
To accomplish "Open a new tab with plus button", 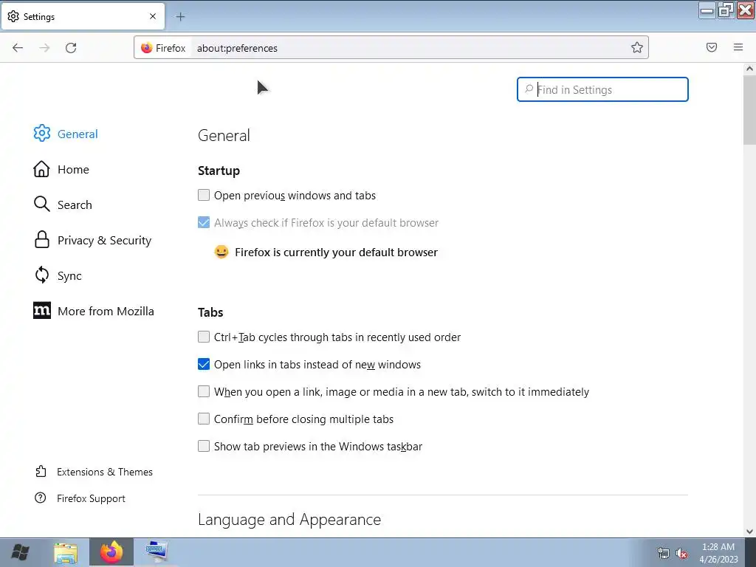I will pos(180,17).
